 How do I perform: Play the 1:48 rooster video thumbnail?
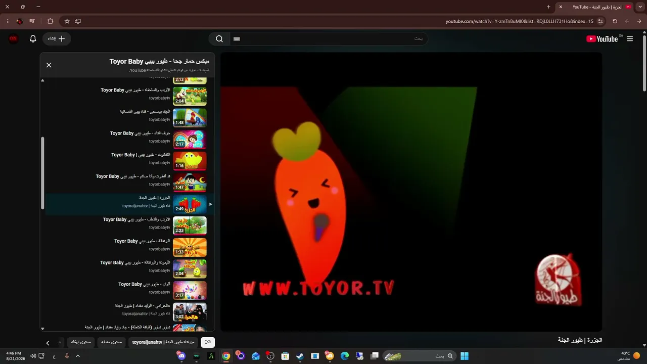190,118
